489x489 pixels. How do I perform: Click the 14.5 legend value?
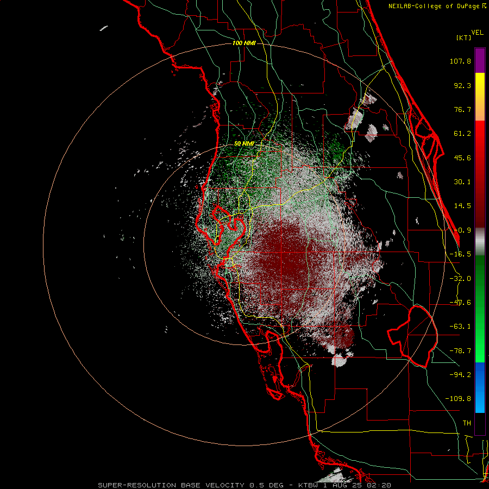click(462, 206)
